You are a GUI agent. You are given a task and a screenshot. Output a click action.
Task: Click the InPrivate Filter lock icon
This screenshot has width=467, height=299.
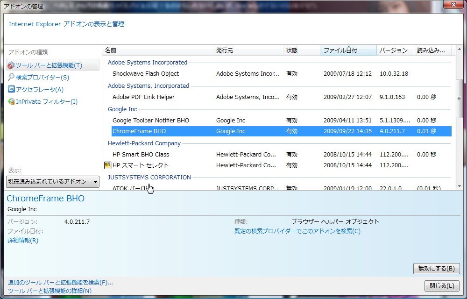pyautogui.click(x=11, y=101)
